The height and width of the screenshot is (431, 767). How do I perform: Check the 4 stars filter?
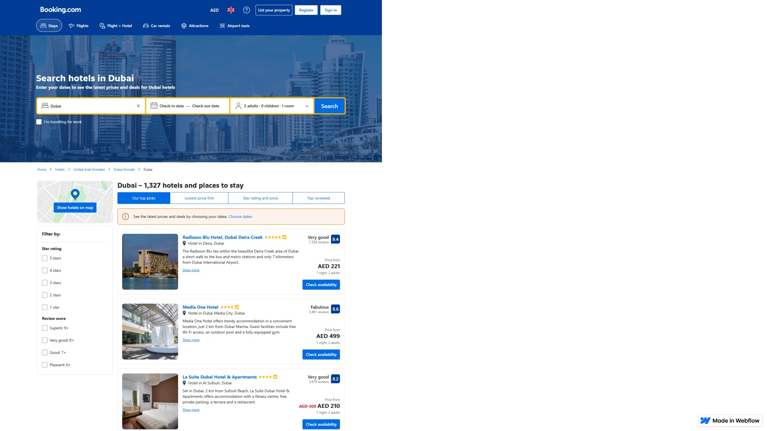pyautogui.click(x=45, y=271)
